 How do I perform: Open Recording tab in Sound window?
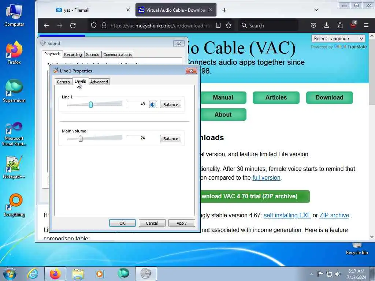coord(73,55)
